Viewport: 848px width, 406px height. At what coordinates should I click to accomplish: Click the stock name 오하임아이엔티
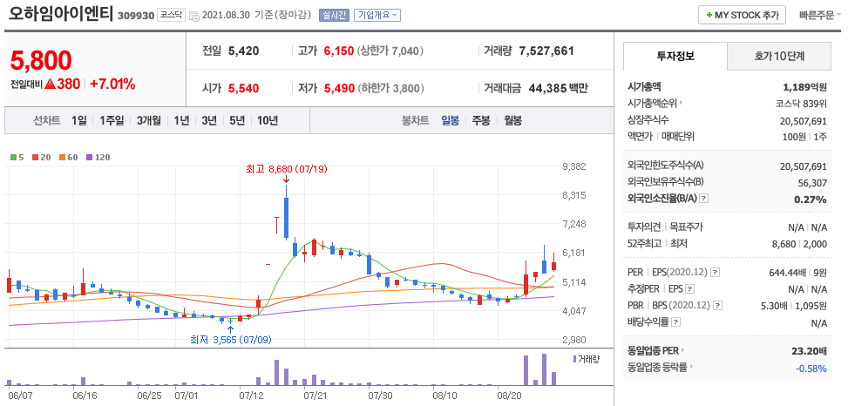point(61,15)
